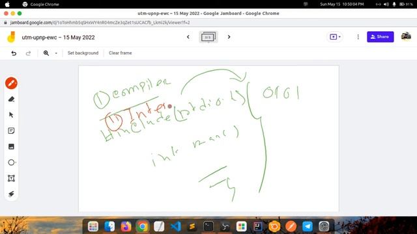
Task: Open Telegram from the dock
Action: 308,226
